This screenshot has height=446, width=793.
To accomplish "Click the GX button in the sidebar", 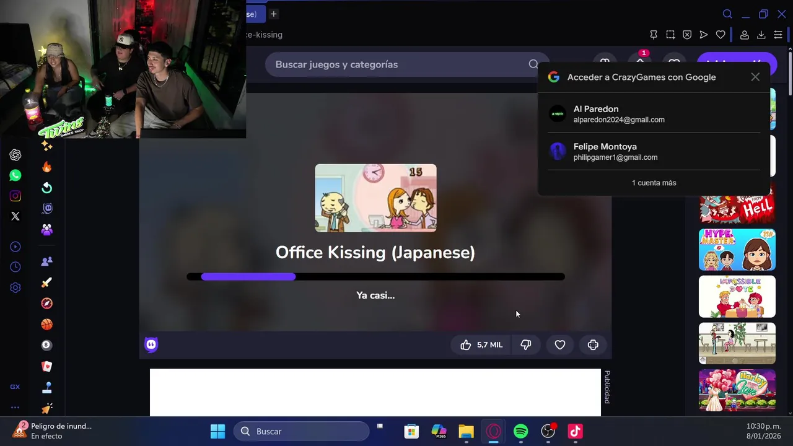I will click(x=15, y=387).
